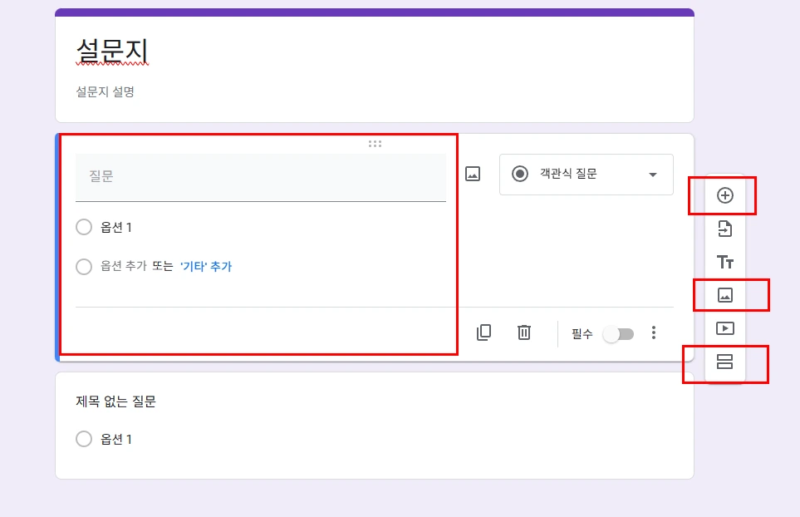Grab the drag handle dots above question
The height and width of the screenshot is (517, 800).
(x=375, y=144)
